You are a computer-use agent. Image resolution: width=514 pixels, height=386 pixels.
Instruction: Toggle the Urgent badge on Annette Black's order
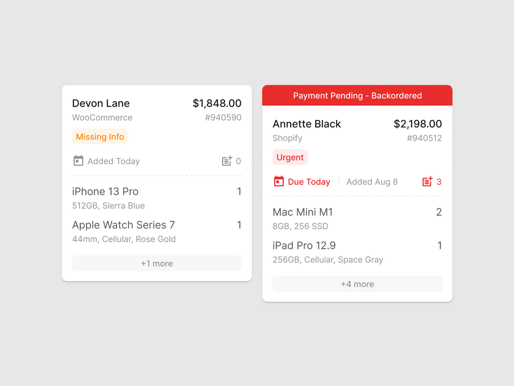pyautogui.click(x=290, y=157)
